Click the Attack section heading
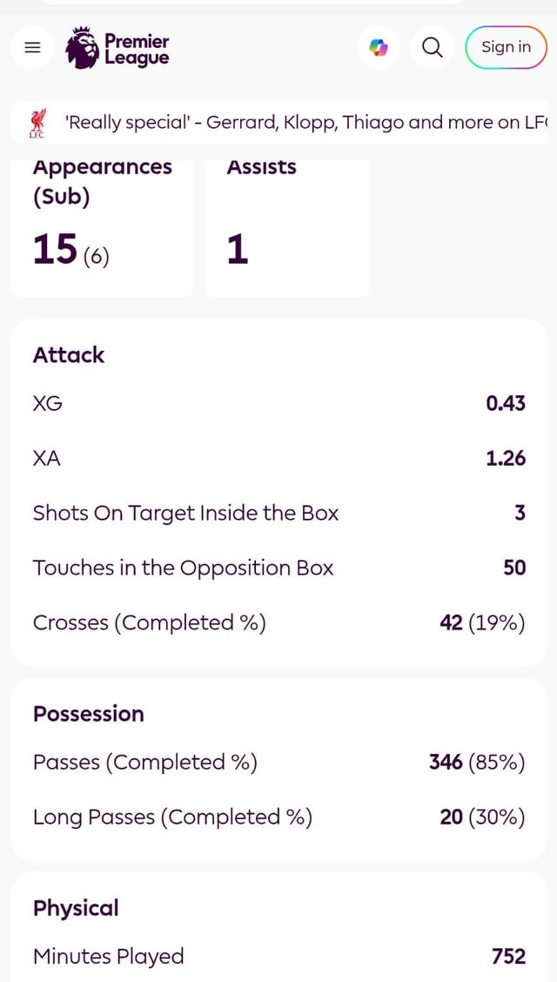This screenshot has height=982, width=557. tap(69, 355)
